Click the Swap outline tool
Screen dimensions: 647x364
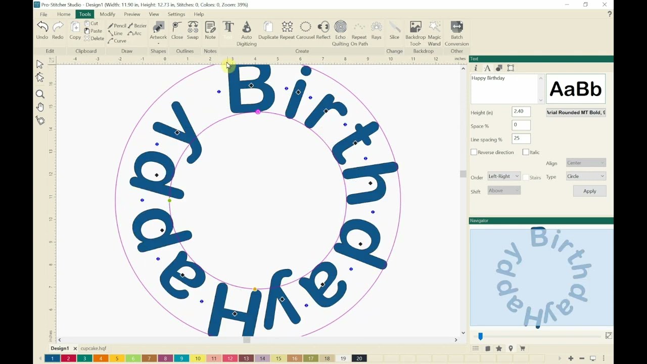pyautogui.click(x=193, y=30)
